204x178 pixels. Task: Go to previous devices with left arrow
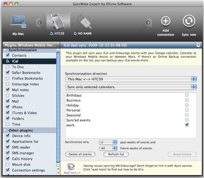tap(40, 23)
